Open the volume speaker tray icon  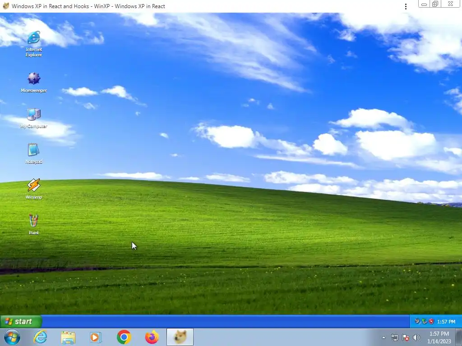pyautogui.click(x=416, y=337)
